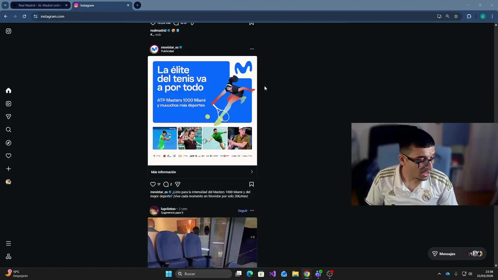Open the Windows Start menu

pos(168,274)
